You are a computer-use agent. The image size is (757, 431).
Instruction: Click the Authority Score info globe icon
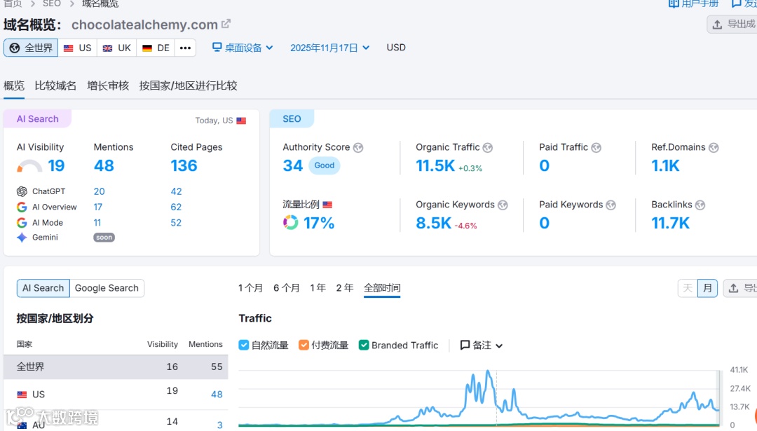358,148
